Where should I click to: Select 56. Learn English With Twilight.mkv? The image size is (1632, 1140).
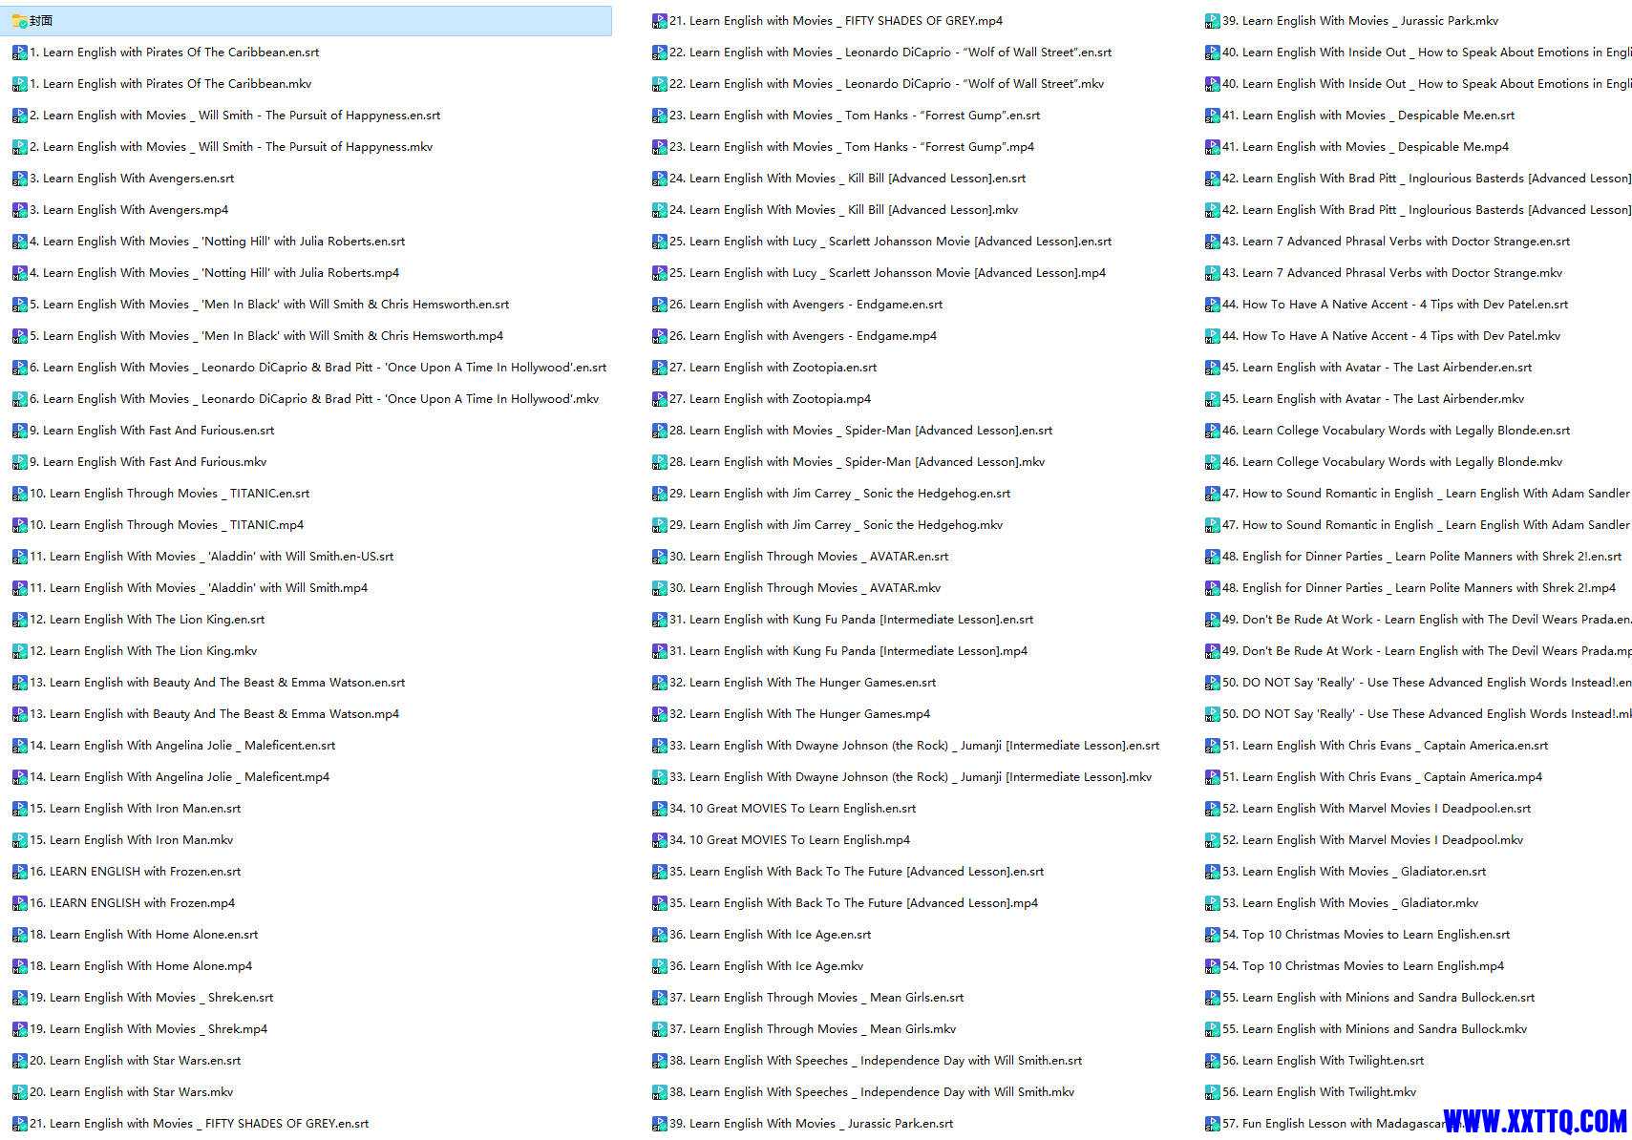[1320, 1091]
